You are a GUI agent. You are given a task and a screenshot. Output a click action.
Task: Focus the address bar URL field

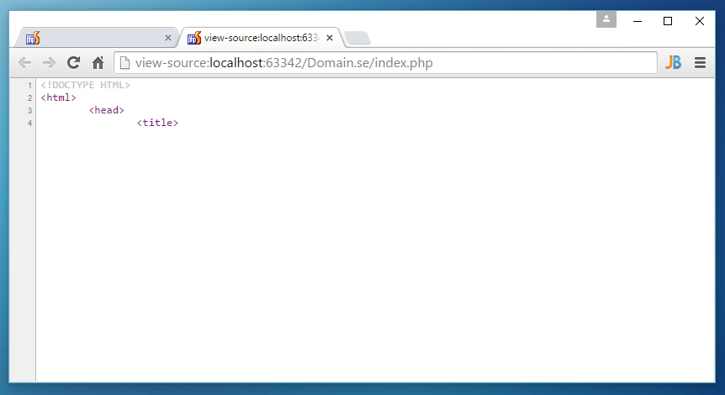pos(387,62)
